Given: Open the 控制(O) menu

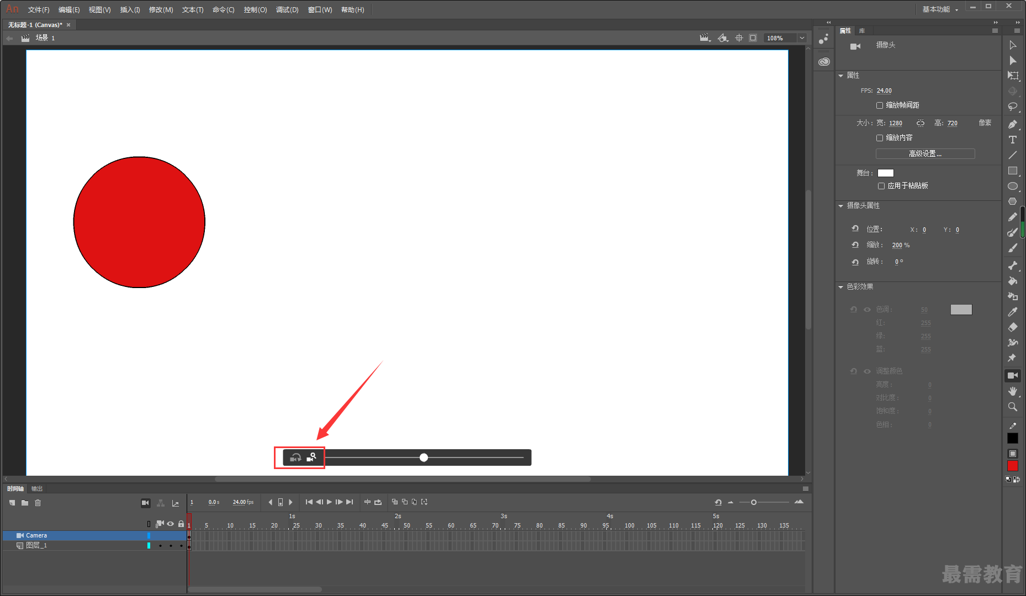Looking at the screenshot, I should (x=255, y=10).
